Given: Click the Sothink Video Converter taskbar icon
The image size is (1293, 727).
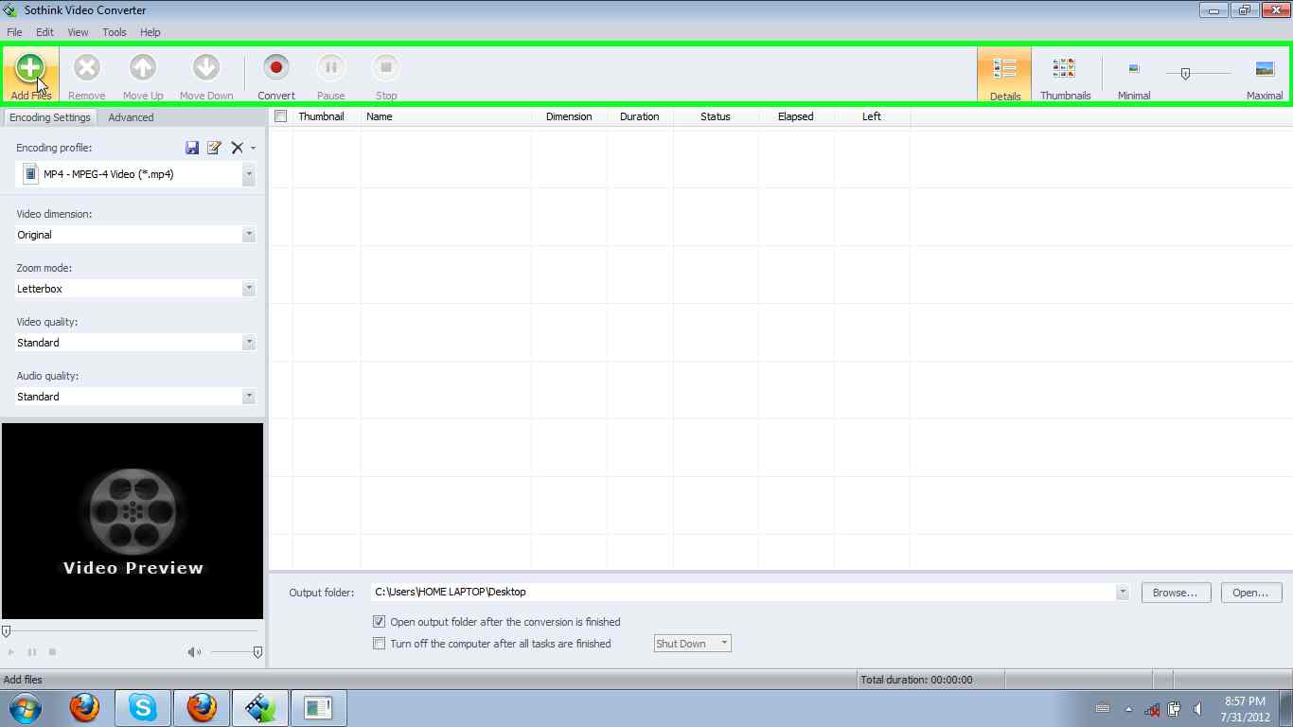Looking at the screenshot, I should pos(260,708).
